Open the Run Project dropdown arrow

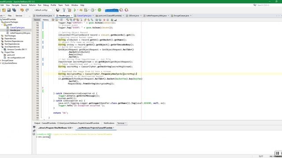(78, 10)
